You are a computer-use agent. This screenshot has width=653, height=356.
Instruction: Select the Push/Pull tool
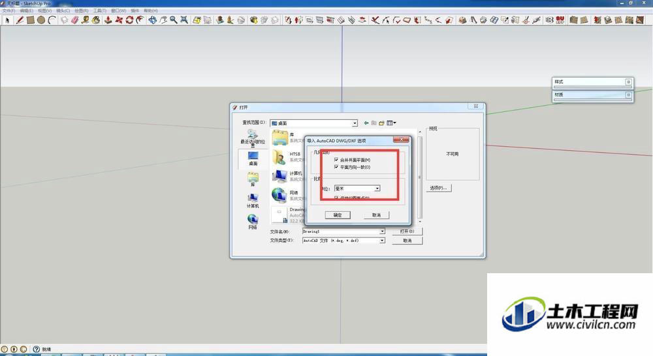point(108,20)
